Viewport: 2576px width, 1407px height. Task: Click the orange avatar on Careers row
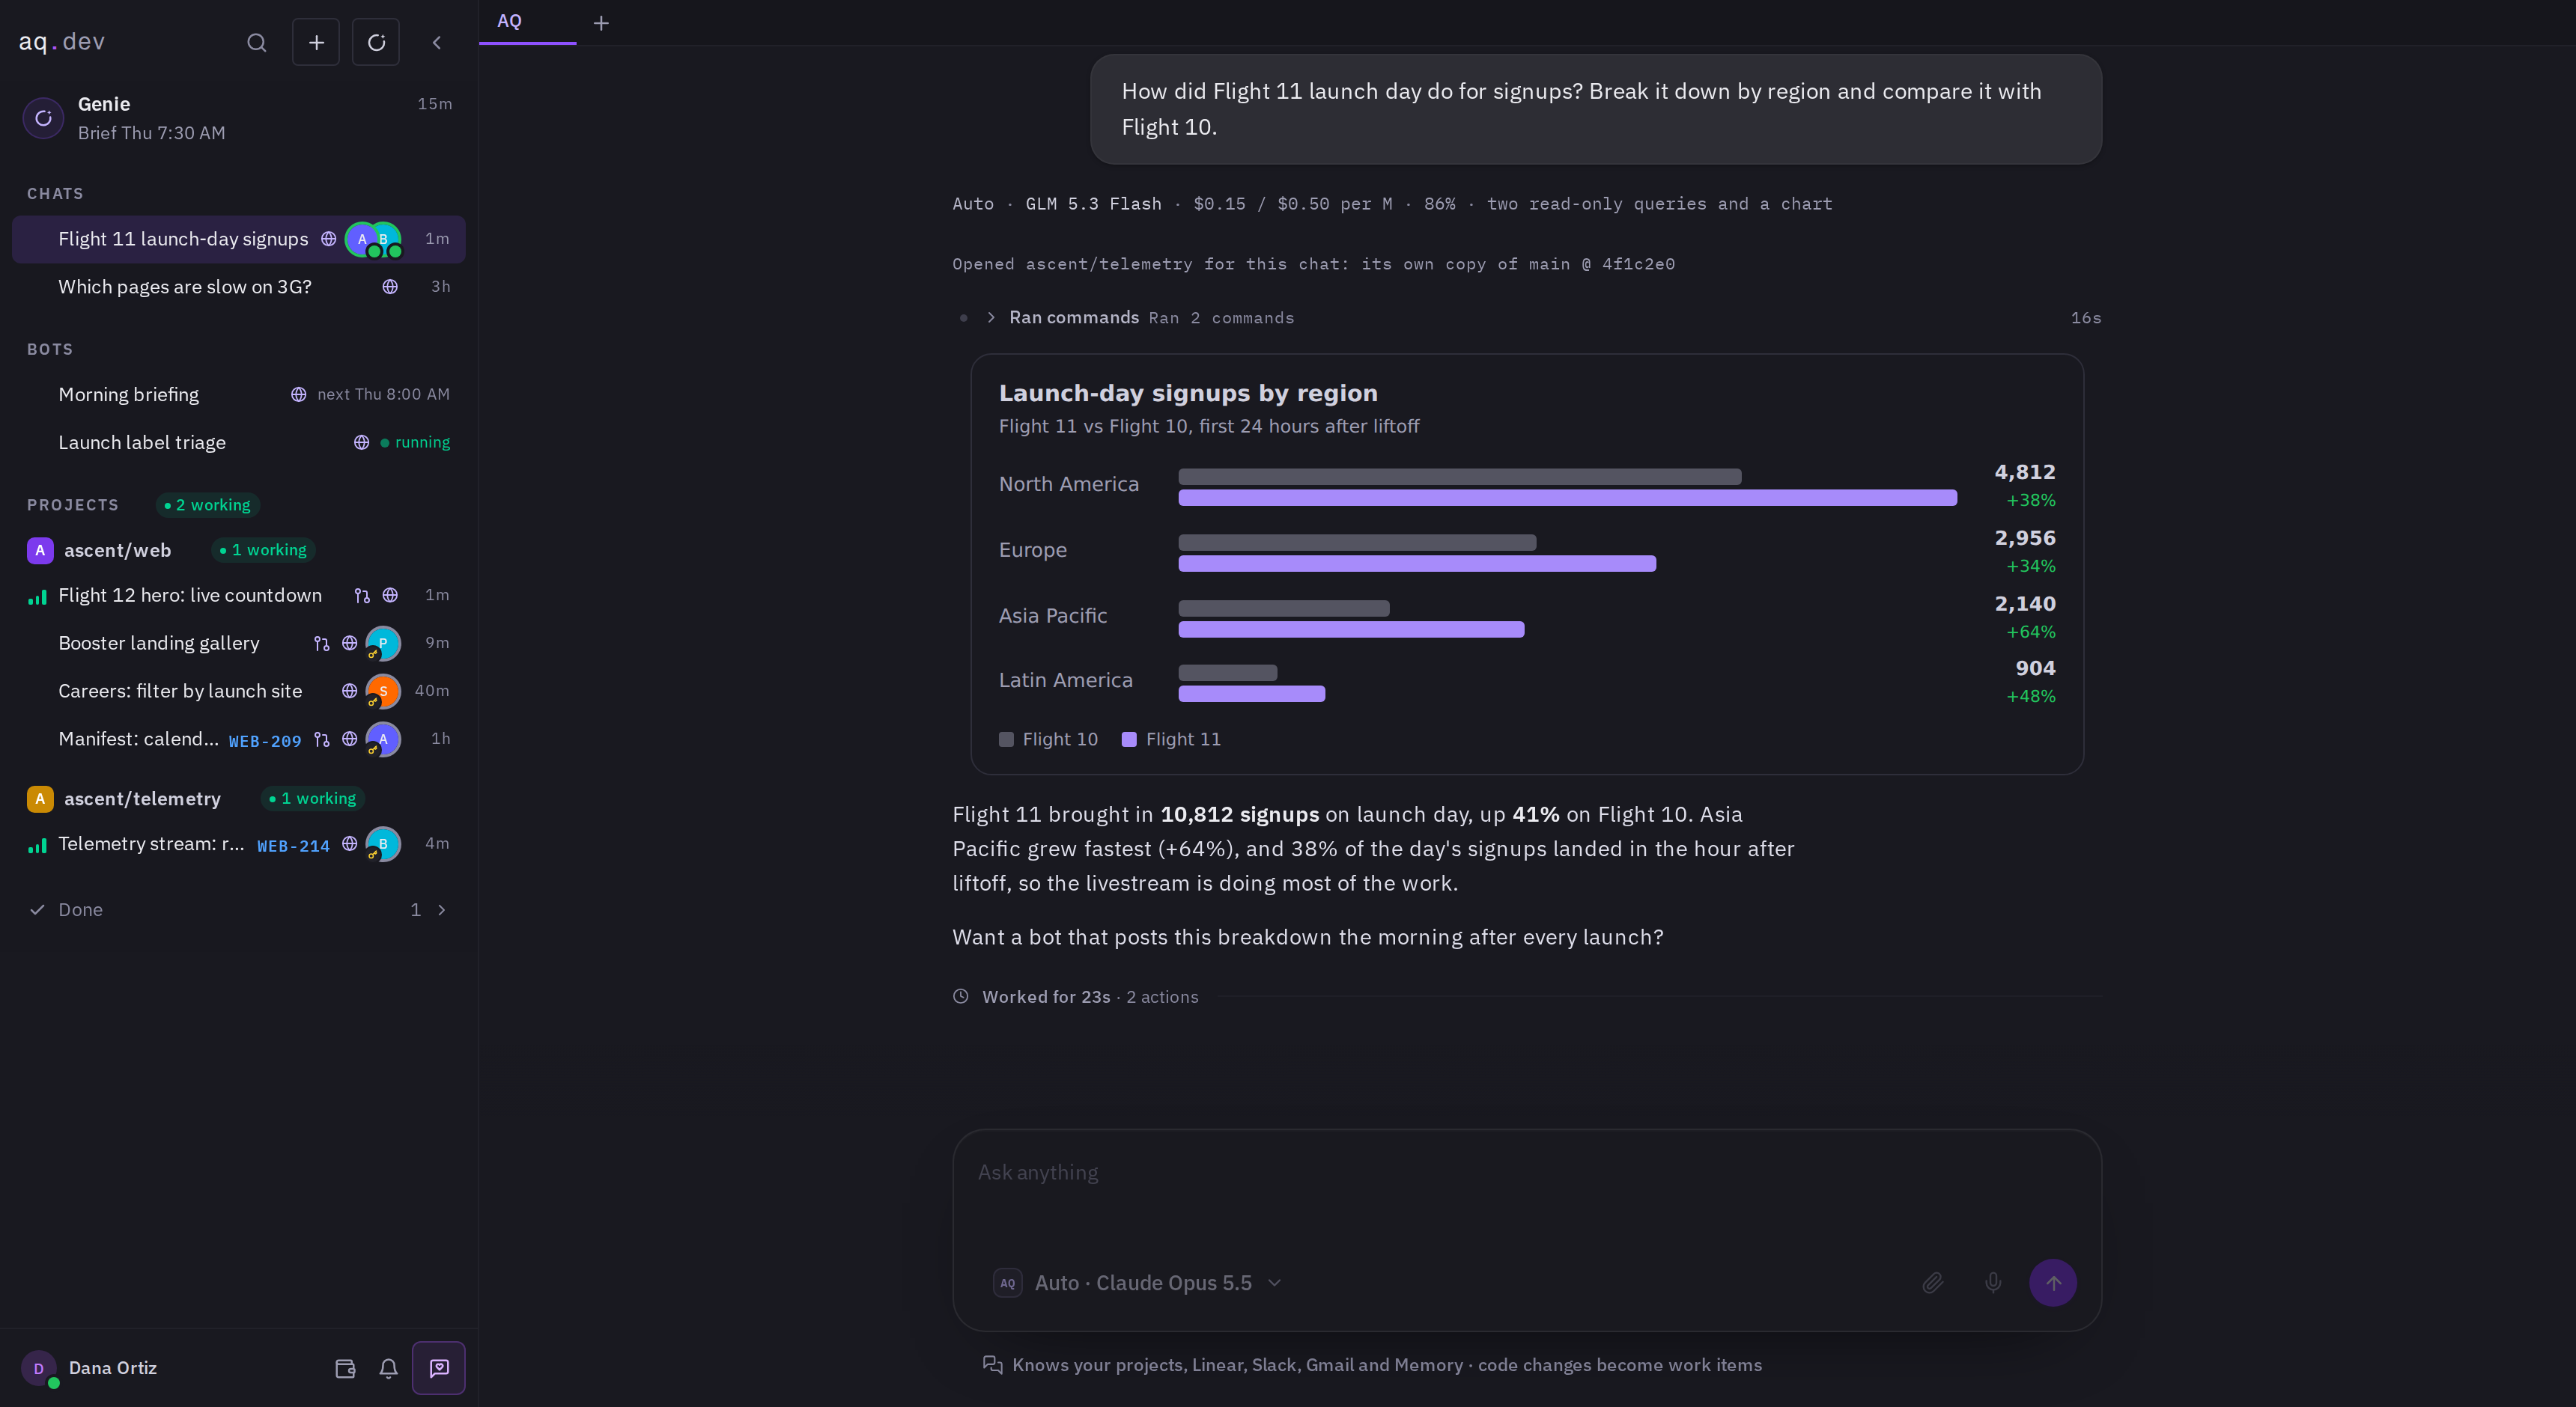pos(383,692)
